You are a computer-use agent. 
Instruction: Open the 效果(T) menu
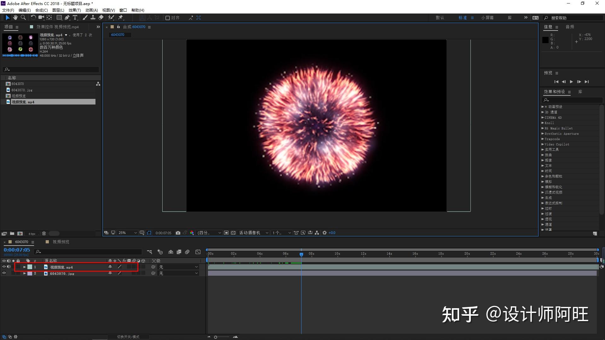point(75,10)
